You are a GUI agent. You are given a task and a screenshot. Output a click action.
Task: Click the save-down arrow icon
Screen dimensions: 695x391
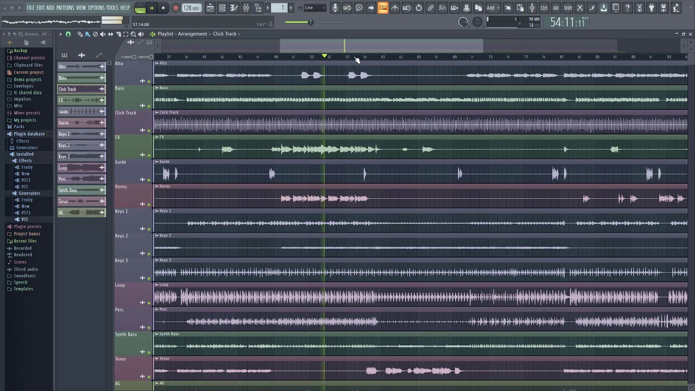coord(604,8)
